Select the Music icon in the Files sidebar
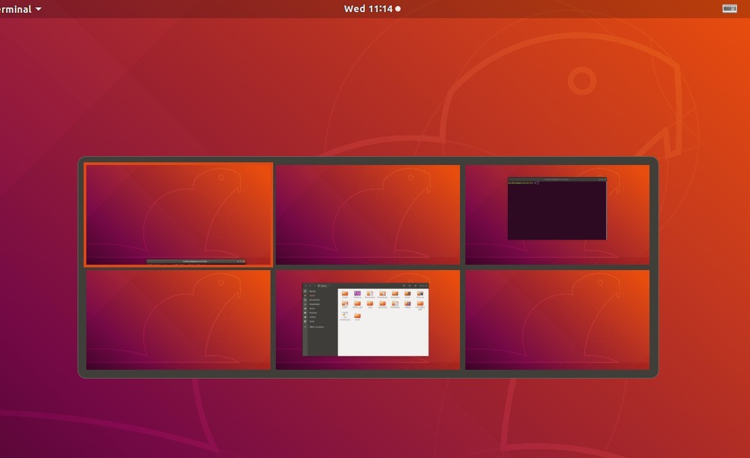The height and width of the screenshot is (458, 750). (306, 308)
